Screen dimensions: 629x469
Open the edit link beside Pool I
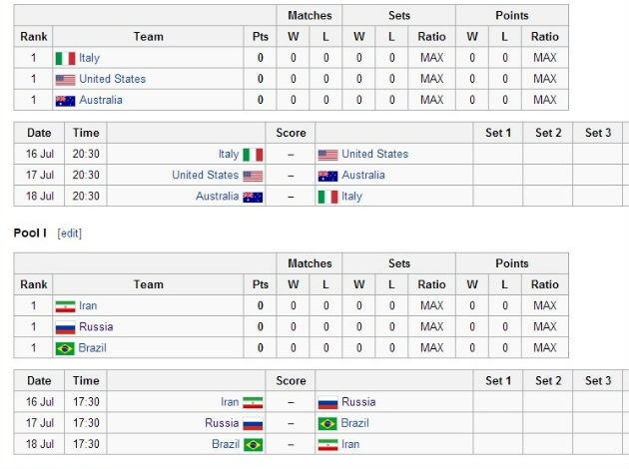point(70,234)
